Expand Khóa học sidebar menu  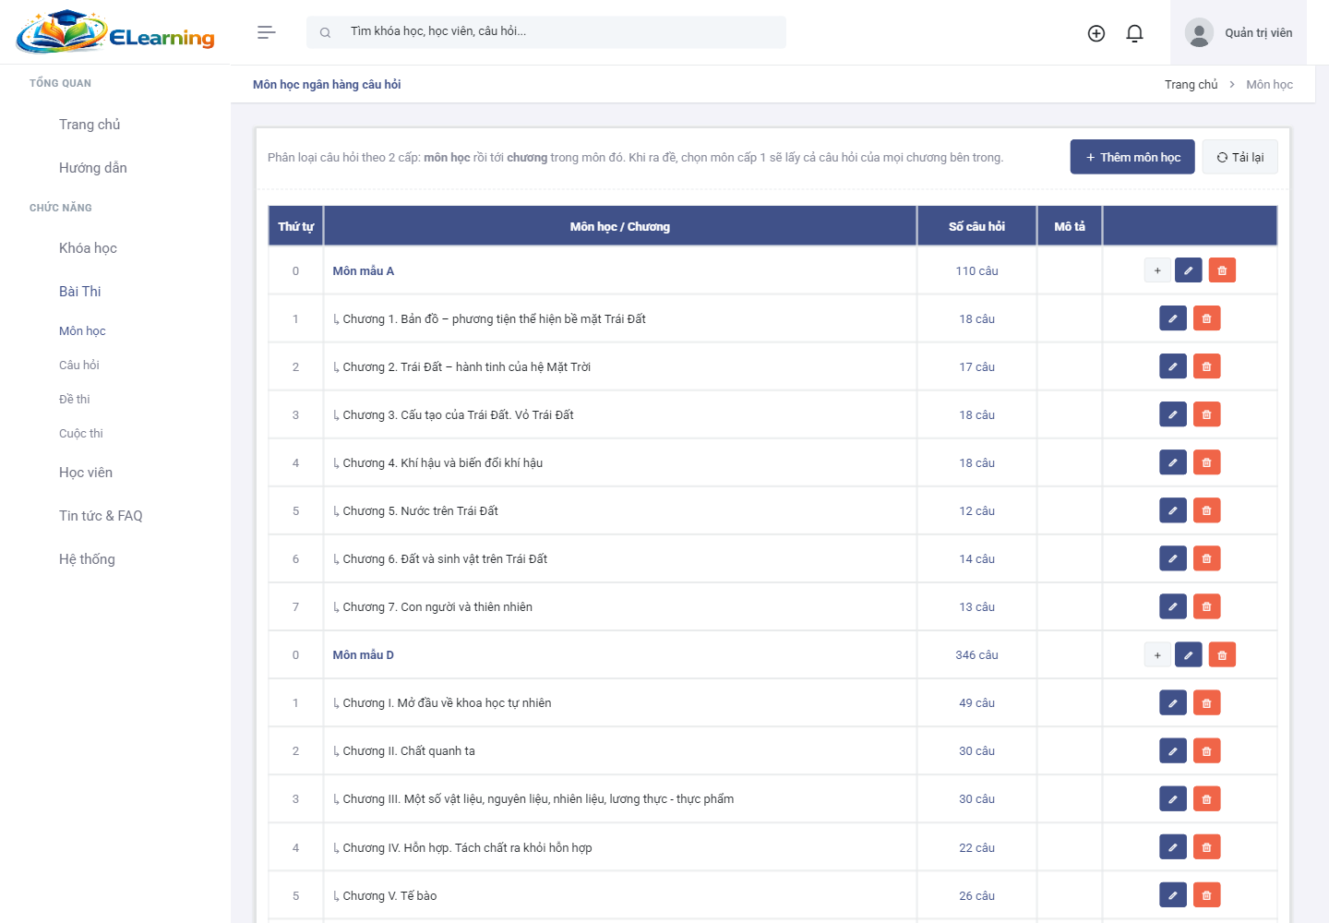[88, 248]
